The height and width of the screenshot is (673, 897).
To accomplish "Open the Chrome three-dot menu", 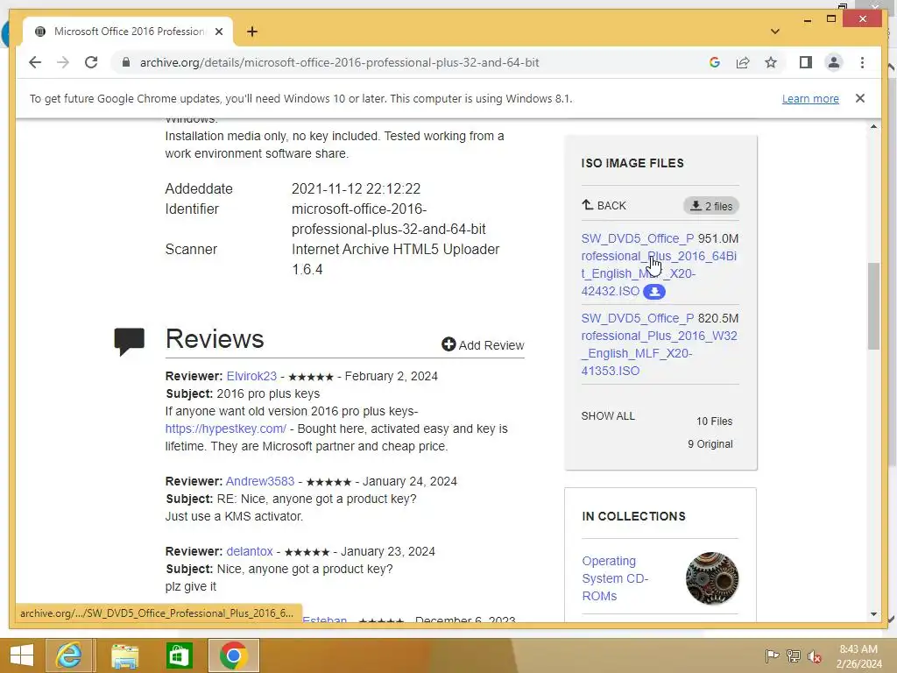I will point(862,62).
